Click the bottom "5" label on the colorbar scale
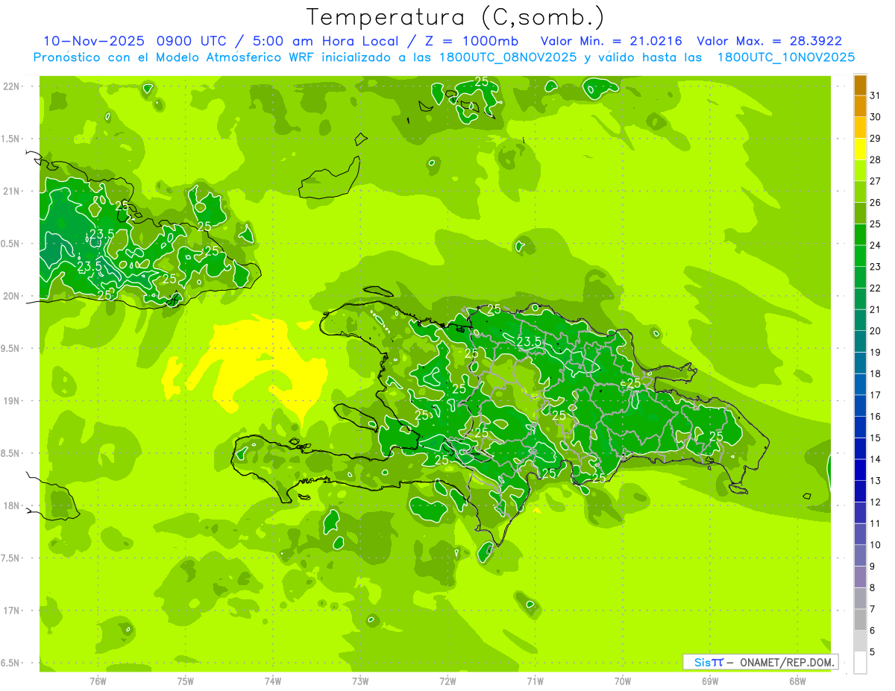The image size is (895, 691). [873, 652]
